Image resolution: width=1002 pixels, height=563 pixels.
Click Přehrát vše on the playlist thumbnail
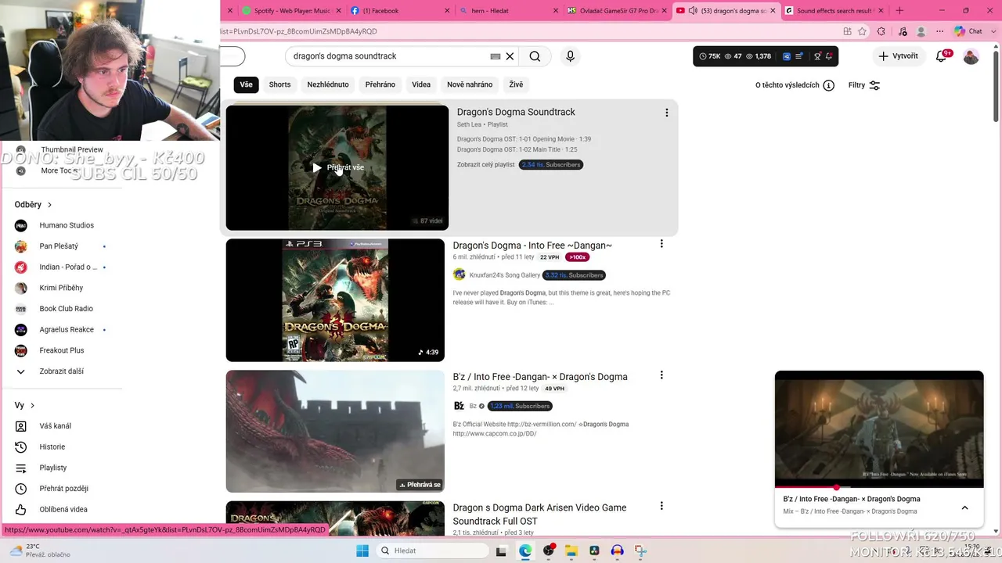[338, 167]
